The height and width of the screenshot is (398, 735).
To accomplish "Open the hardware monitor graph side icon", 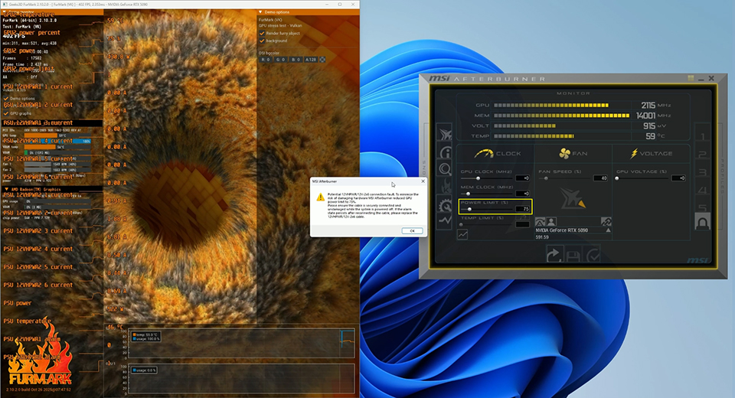I will [x=445, y=220].
